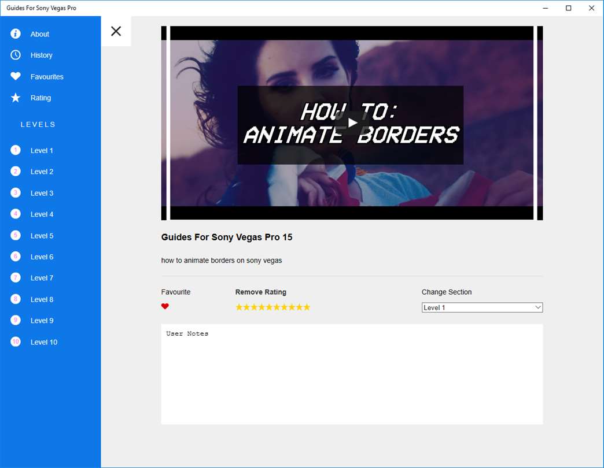Click the Level 6 number badge
604x468 pixels.
(x=16, y=257)
